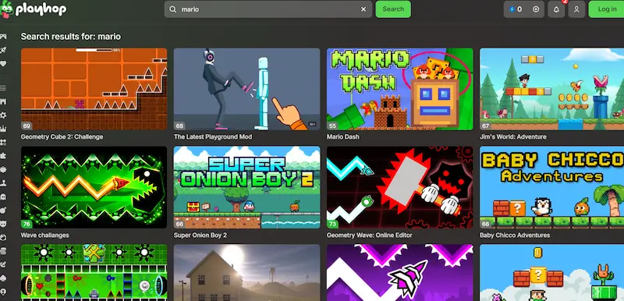Open the list lines icon in sidebar
The width and height of the screenshot is (624, 301).
3,88
